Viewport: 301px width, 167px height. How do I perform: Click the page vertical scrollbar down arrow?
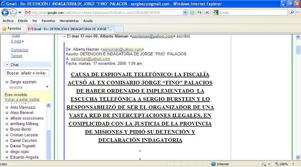point(298,157)
